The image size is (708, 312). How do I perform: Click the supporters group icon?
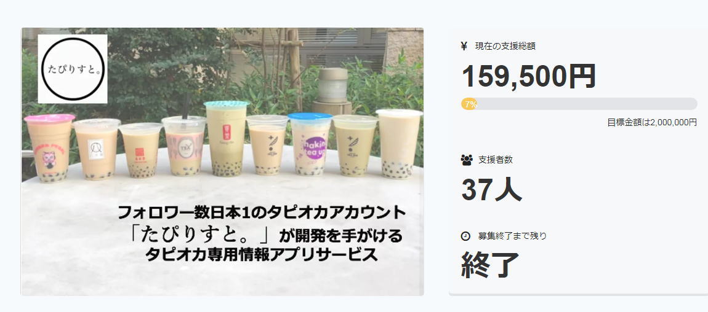467,160
